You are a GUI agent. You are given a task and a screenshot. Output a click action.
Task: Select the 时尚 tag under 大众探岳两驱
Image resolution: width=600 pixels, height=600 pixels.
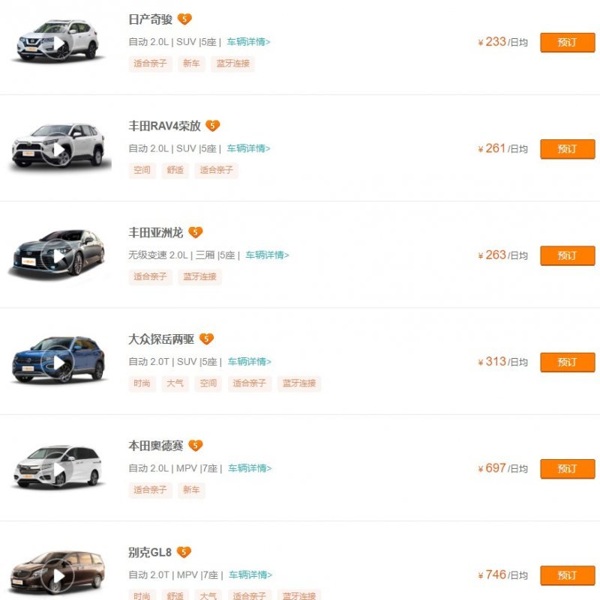142,384
